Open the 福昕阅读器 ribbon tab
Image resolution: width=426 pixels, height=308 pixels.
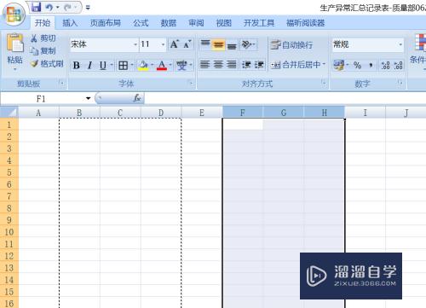305,23
